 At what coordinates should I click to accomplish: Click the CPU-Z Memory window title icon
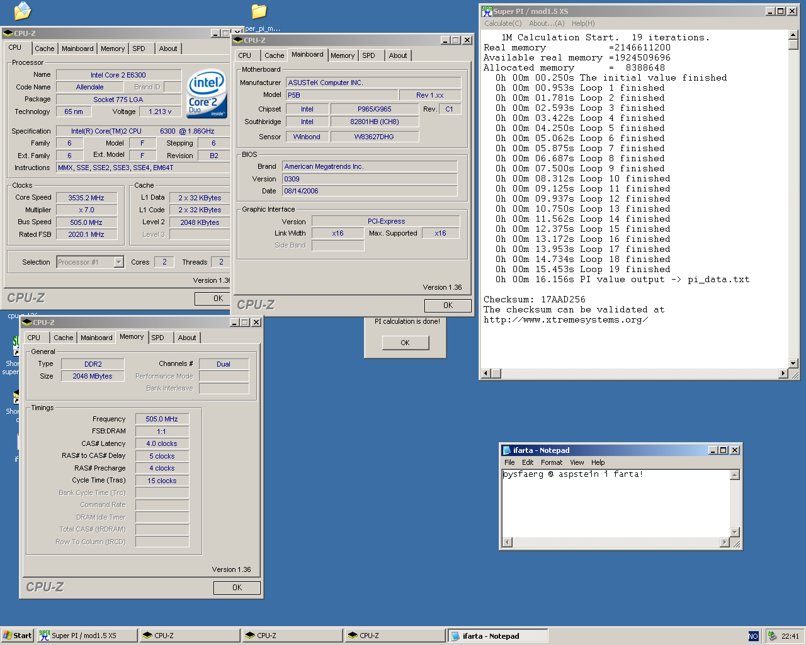click(27, 322)
